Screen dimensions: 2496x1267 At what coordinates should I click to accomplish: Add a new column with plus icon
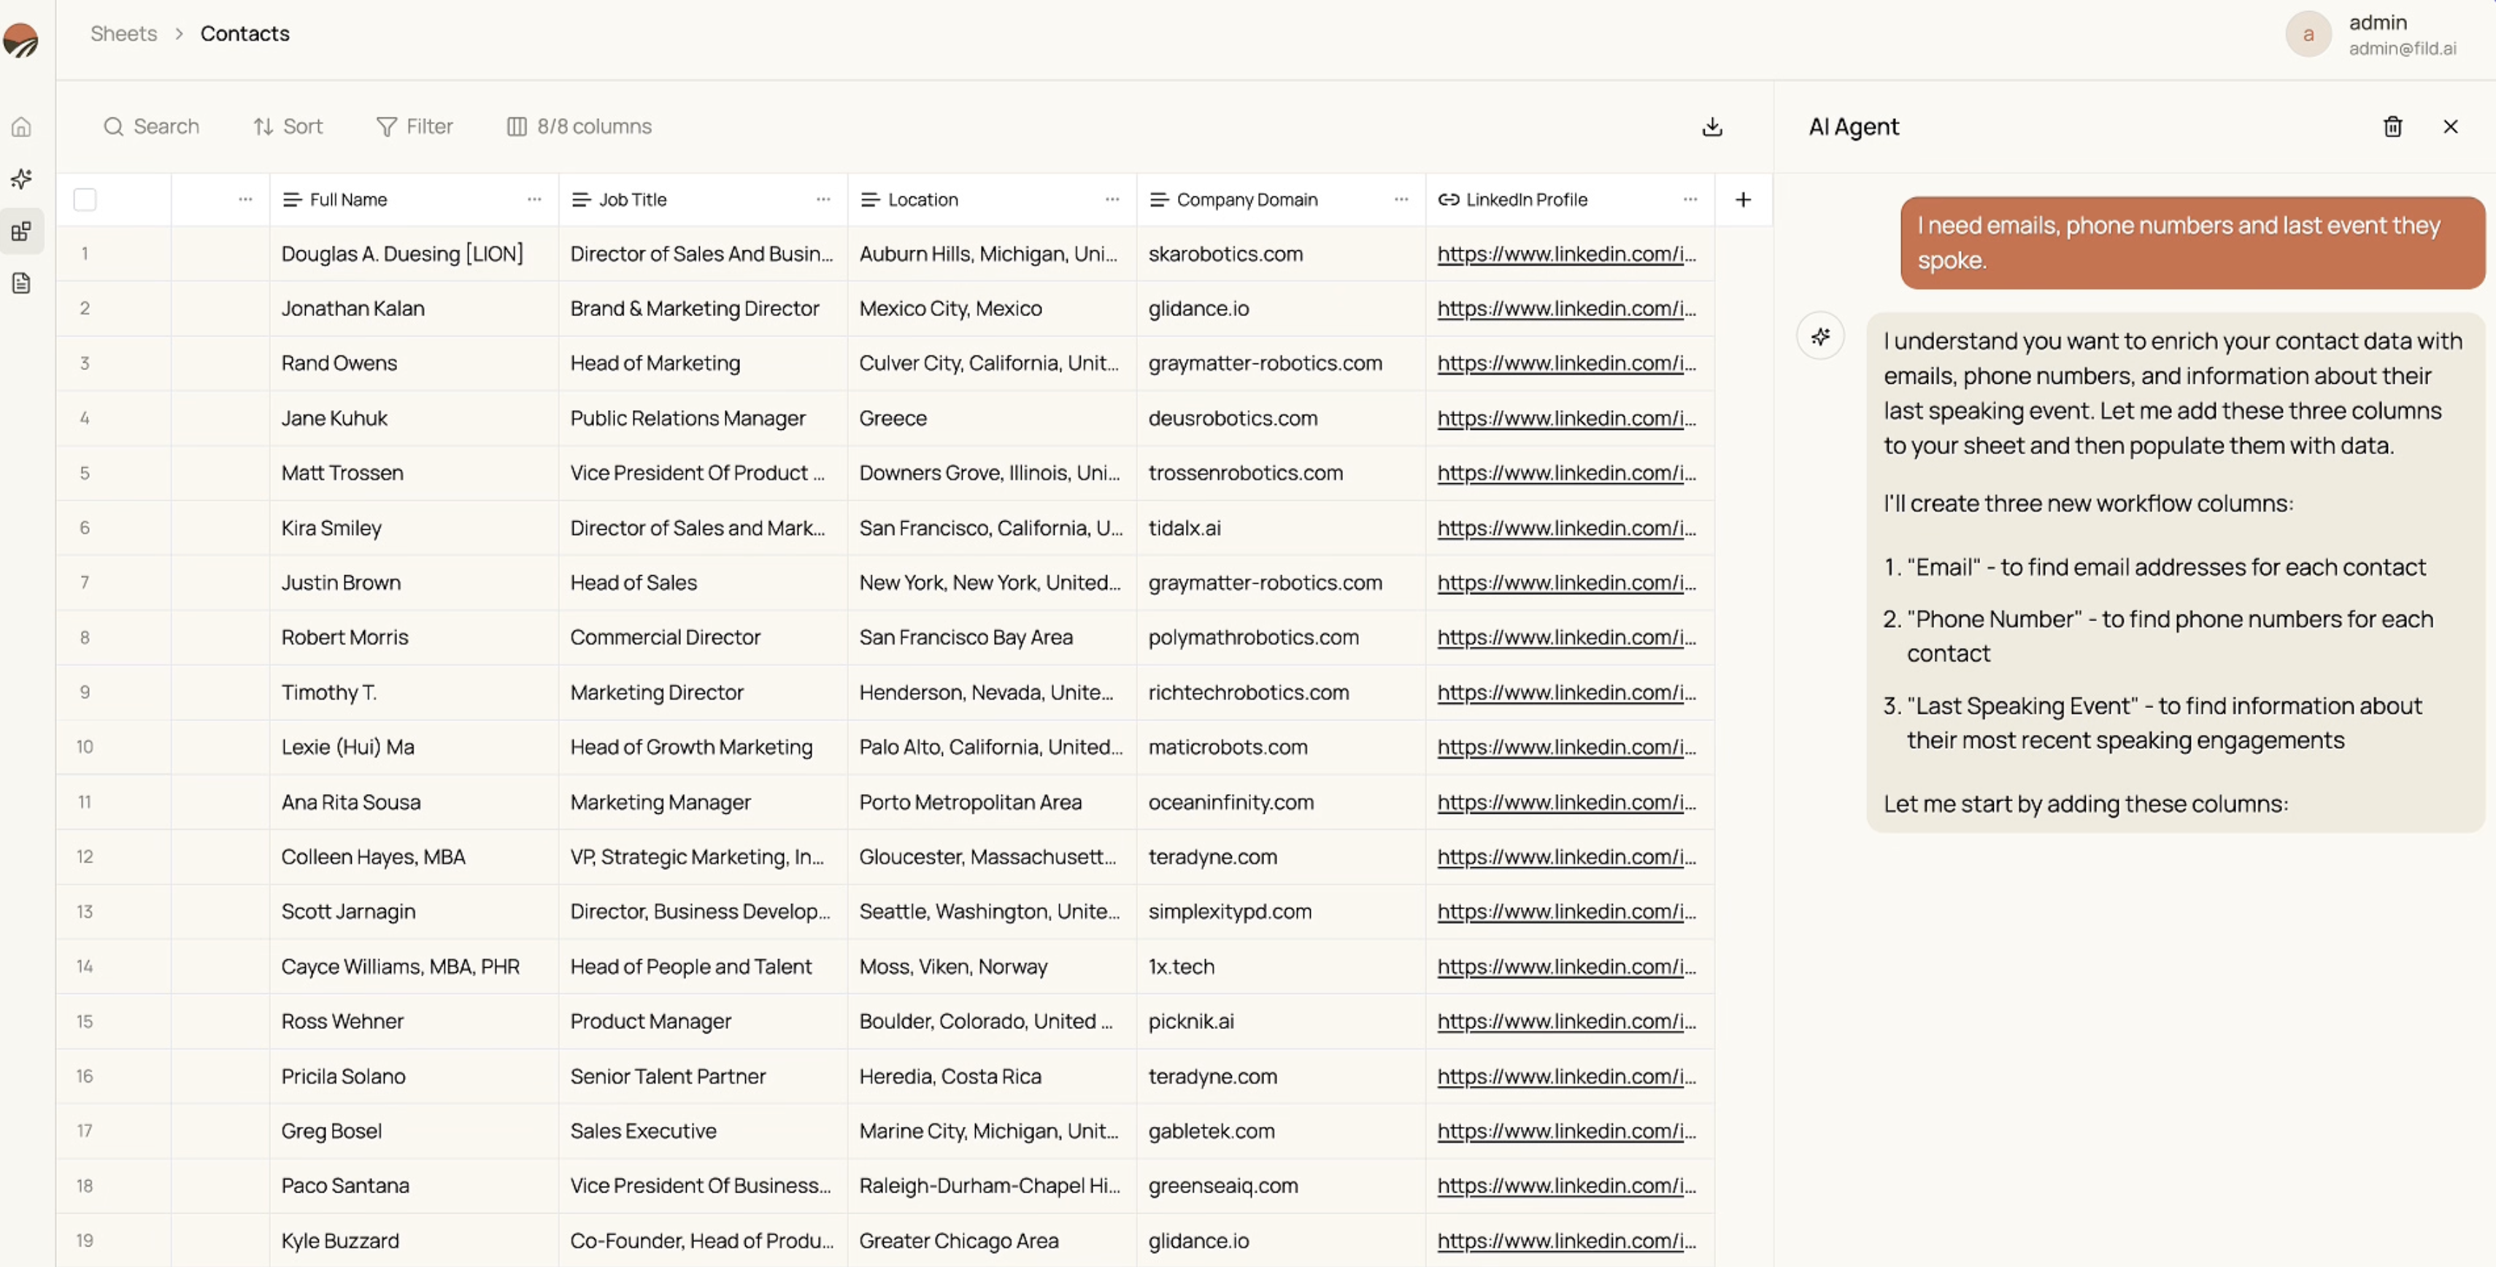[x=1743, y=199]
